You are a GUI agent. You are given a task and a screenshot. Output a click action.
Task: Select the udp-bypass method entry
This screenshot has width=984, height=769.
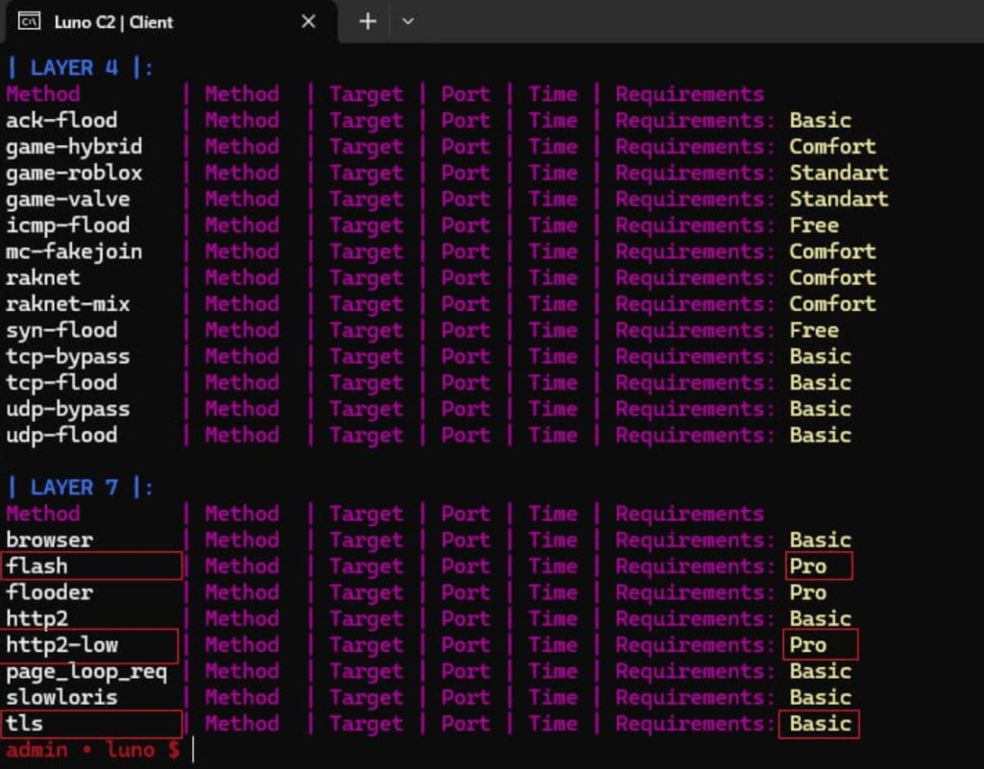pos(68,409)
